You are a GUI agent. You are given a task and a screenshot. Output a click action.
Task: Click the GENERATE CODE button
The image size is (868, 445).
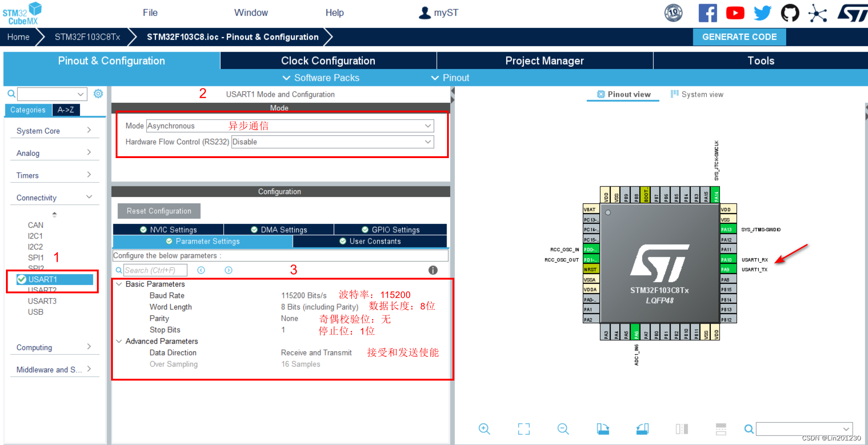click(x=739, y=37)
